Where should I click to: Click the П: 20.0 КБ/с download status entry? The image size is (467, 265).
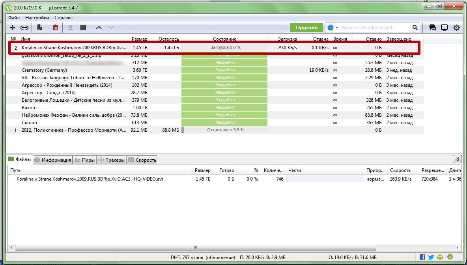[x=262, y=257]
